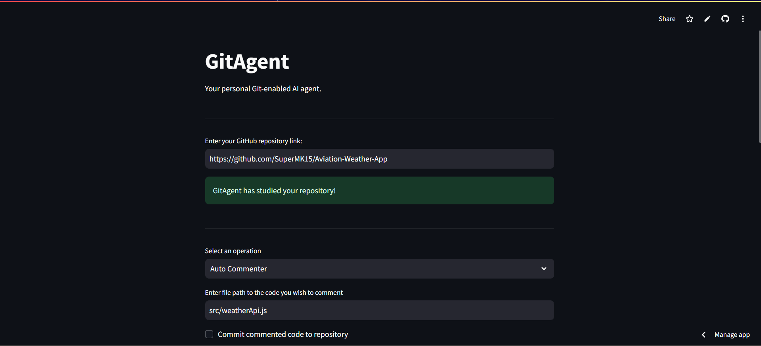Open the Auto Commenter operation dropdown
This screenshot has width=761, height=346.
(379, 269)
